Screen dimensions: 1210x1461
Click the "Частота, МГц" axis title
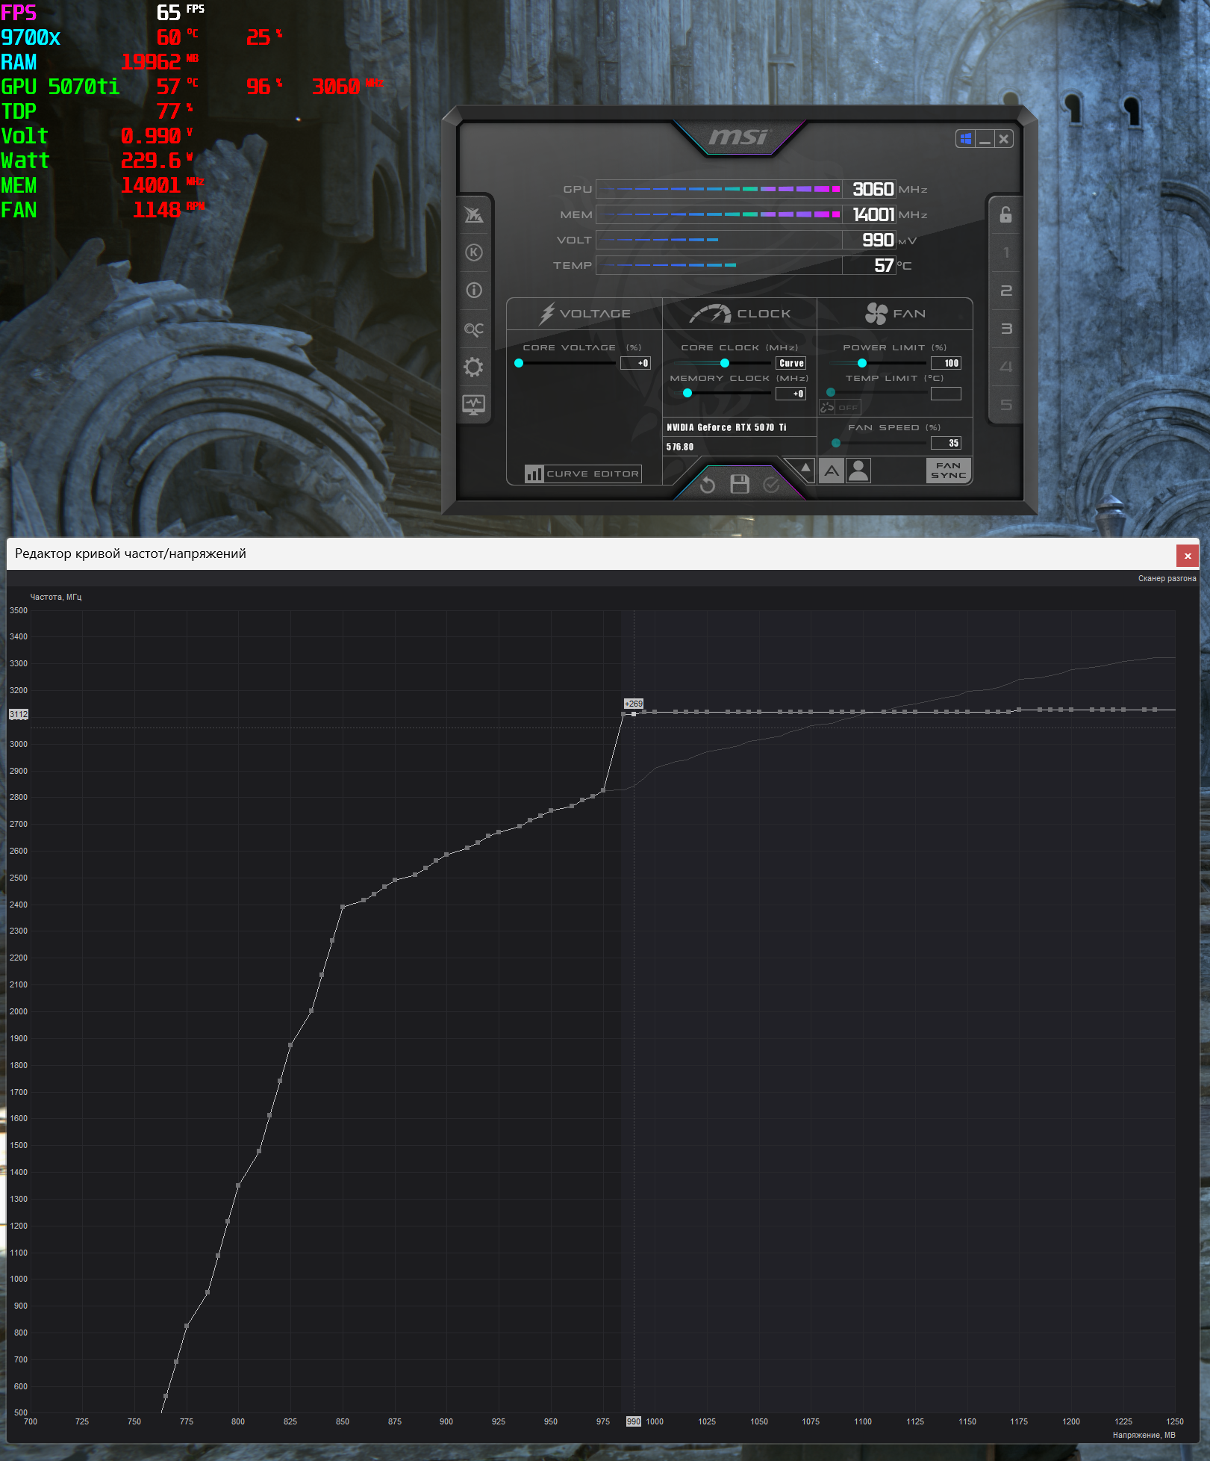(56, 597)
